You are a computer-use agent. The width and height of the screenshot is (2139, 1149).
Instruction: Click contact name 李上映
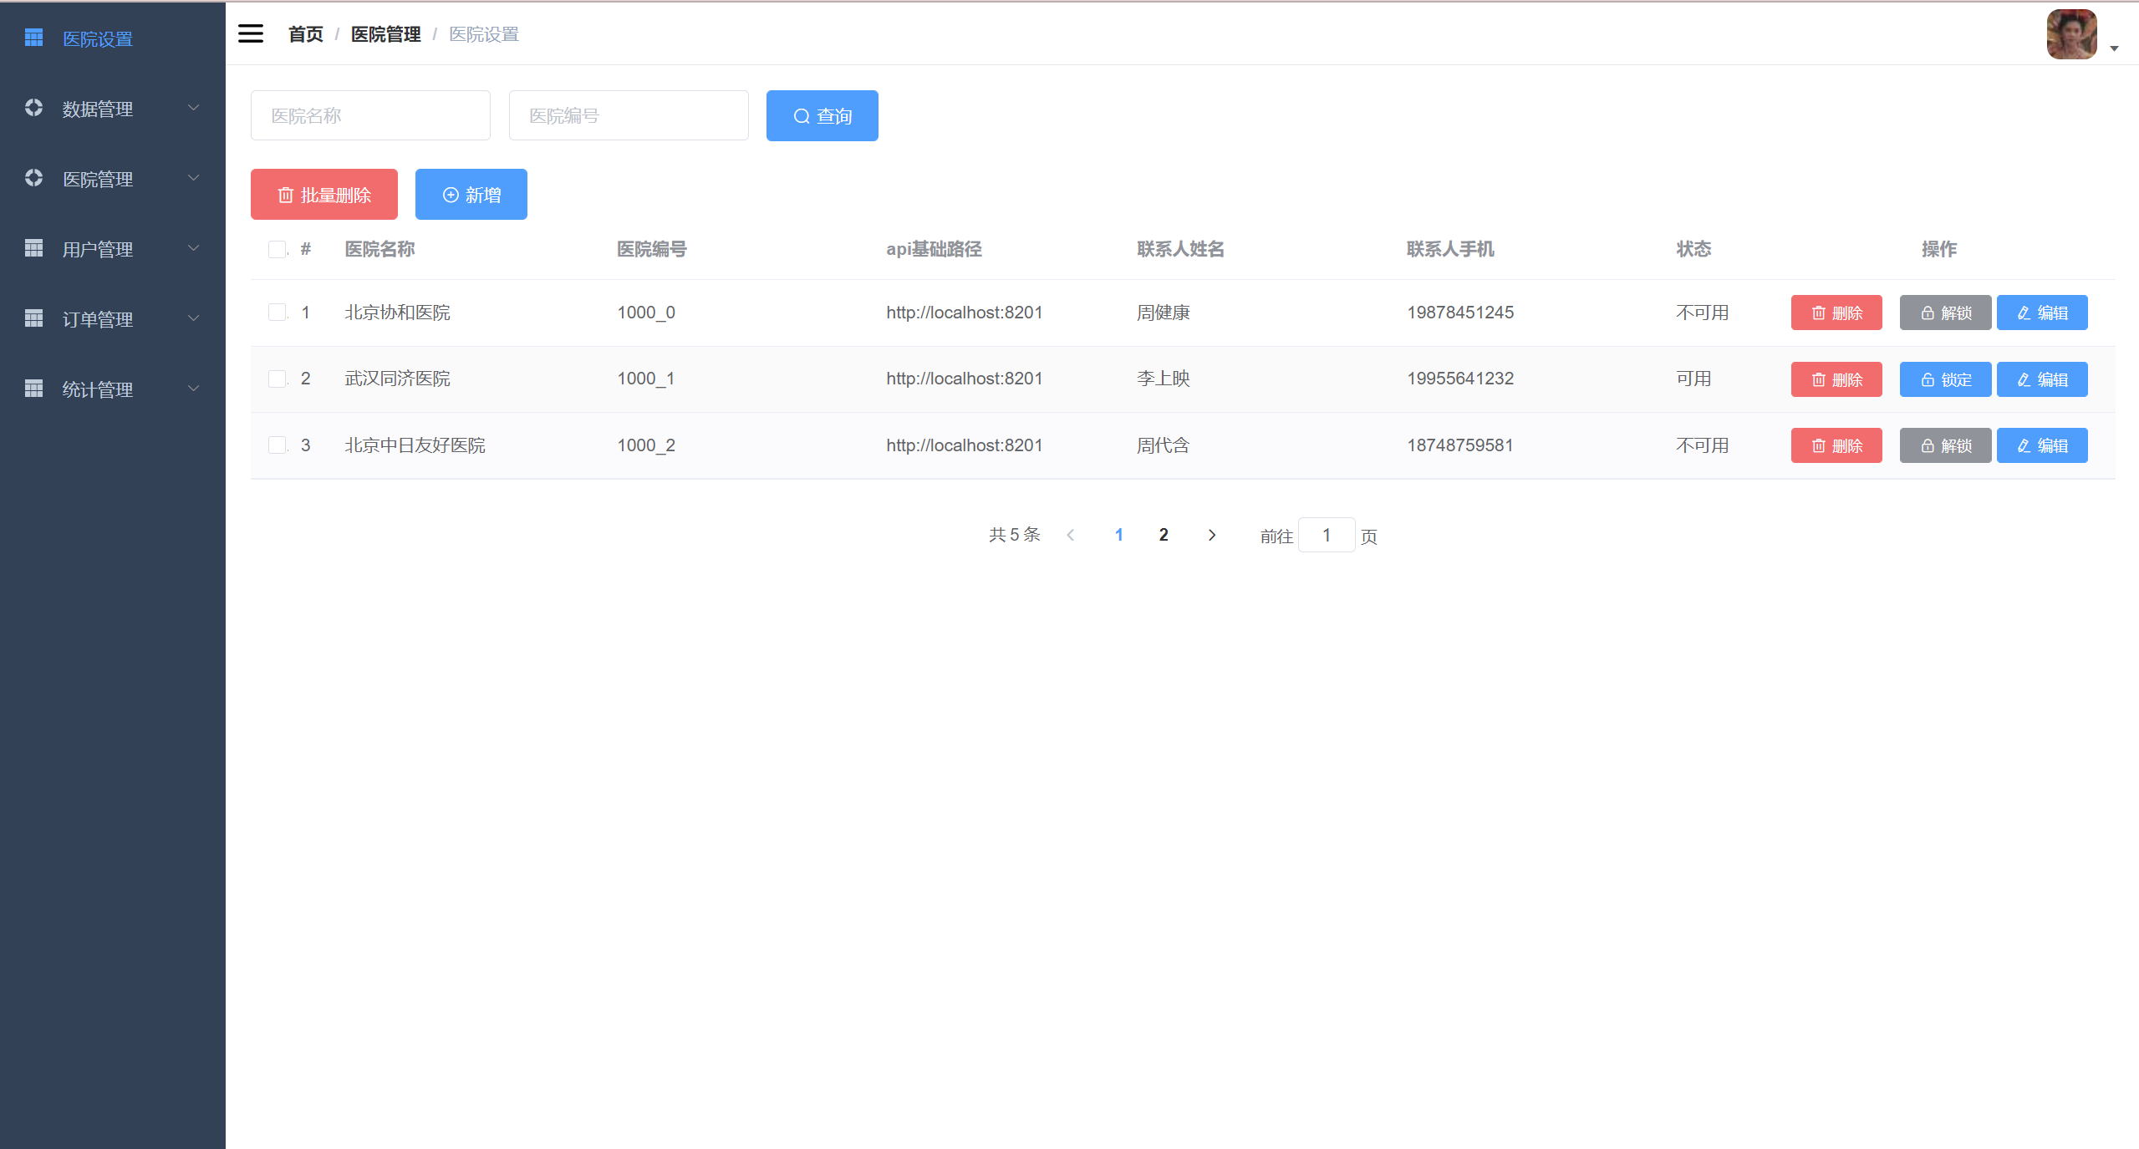1164,379
